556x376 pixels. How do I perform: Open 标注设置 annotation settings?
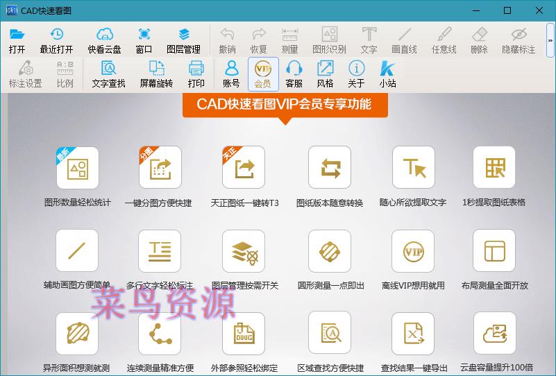point(26,74)
